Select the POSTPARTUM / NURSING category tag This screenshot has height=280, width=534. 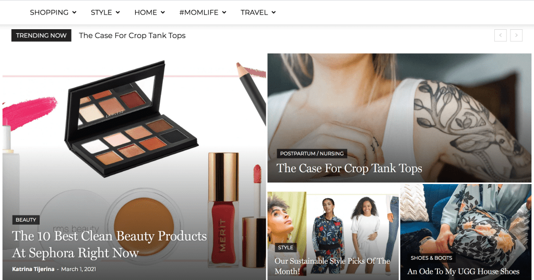(x=312, y=153)
